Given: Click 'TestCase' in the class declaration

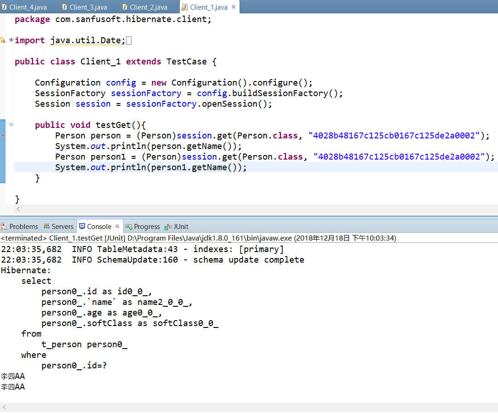Looking at the screenshot, I should click(186, 62).
